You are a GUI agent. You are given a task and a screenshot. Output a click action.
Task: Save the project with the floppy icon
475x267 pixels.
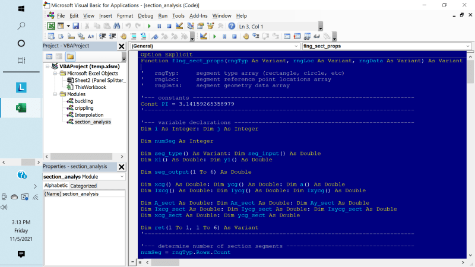(76, 26)
